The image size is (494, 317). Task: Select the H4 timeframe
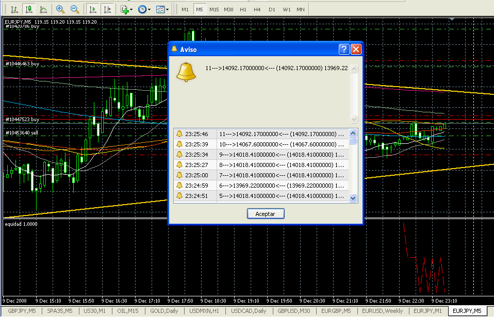point(257,9)
